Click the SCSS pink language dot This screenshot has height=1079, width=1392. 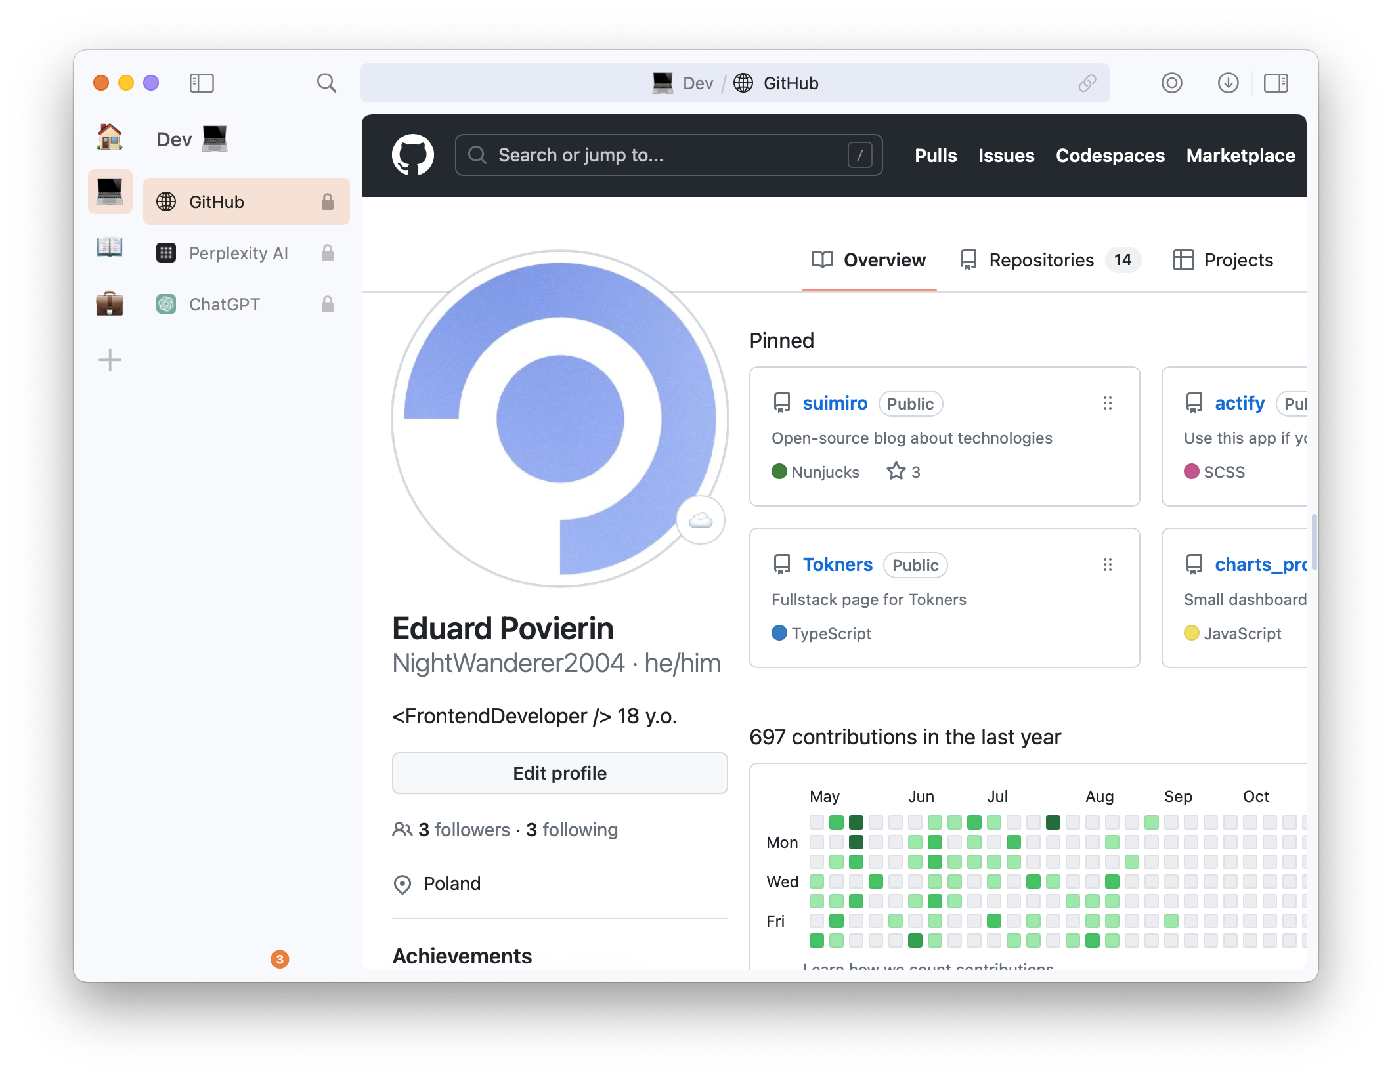click(x=1192, y=471)
